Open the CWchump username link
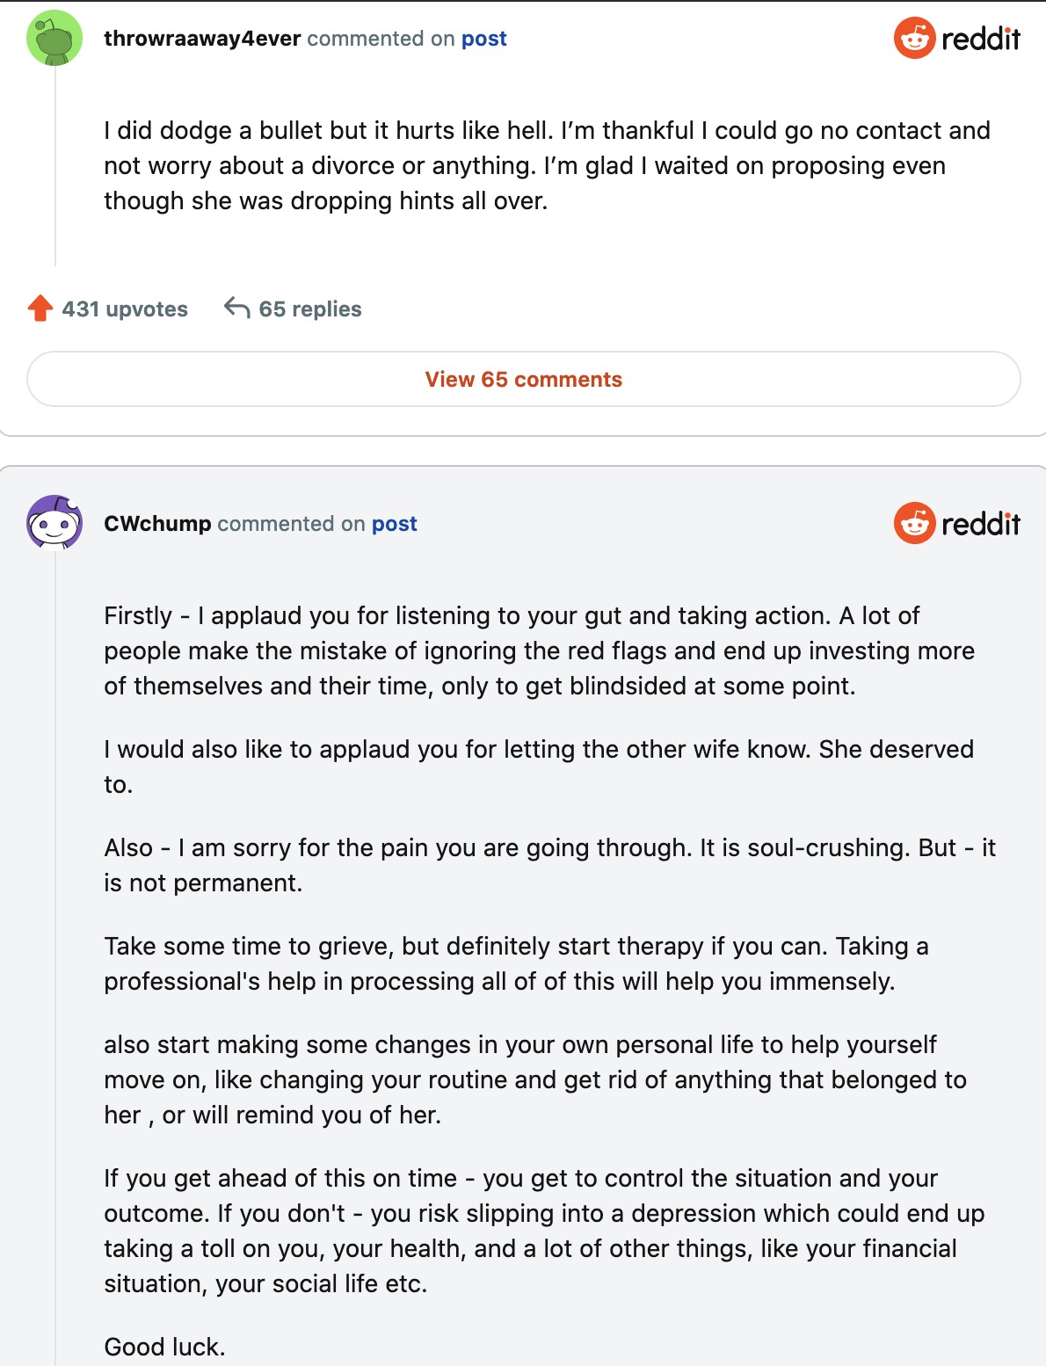This screenshot has height=1366, width=1046. 157,524
